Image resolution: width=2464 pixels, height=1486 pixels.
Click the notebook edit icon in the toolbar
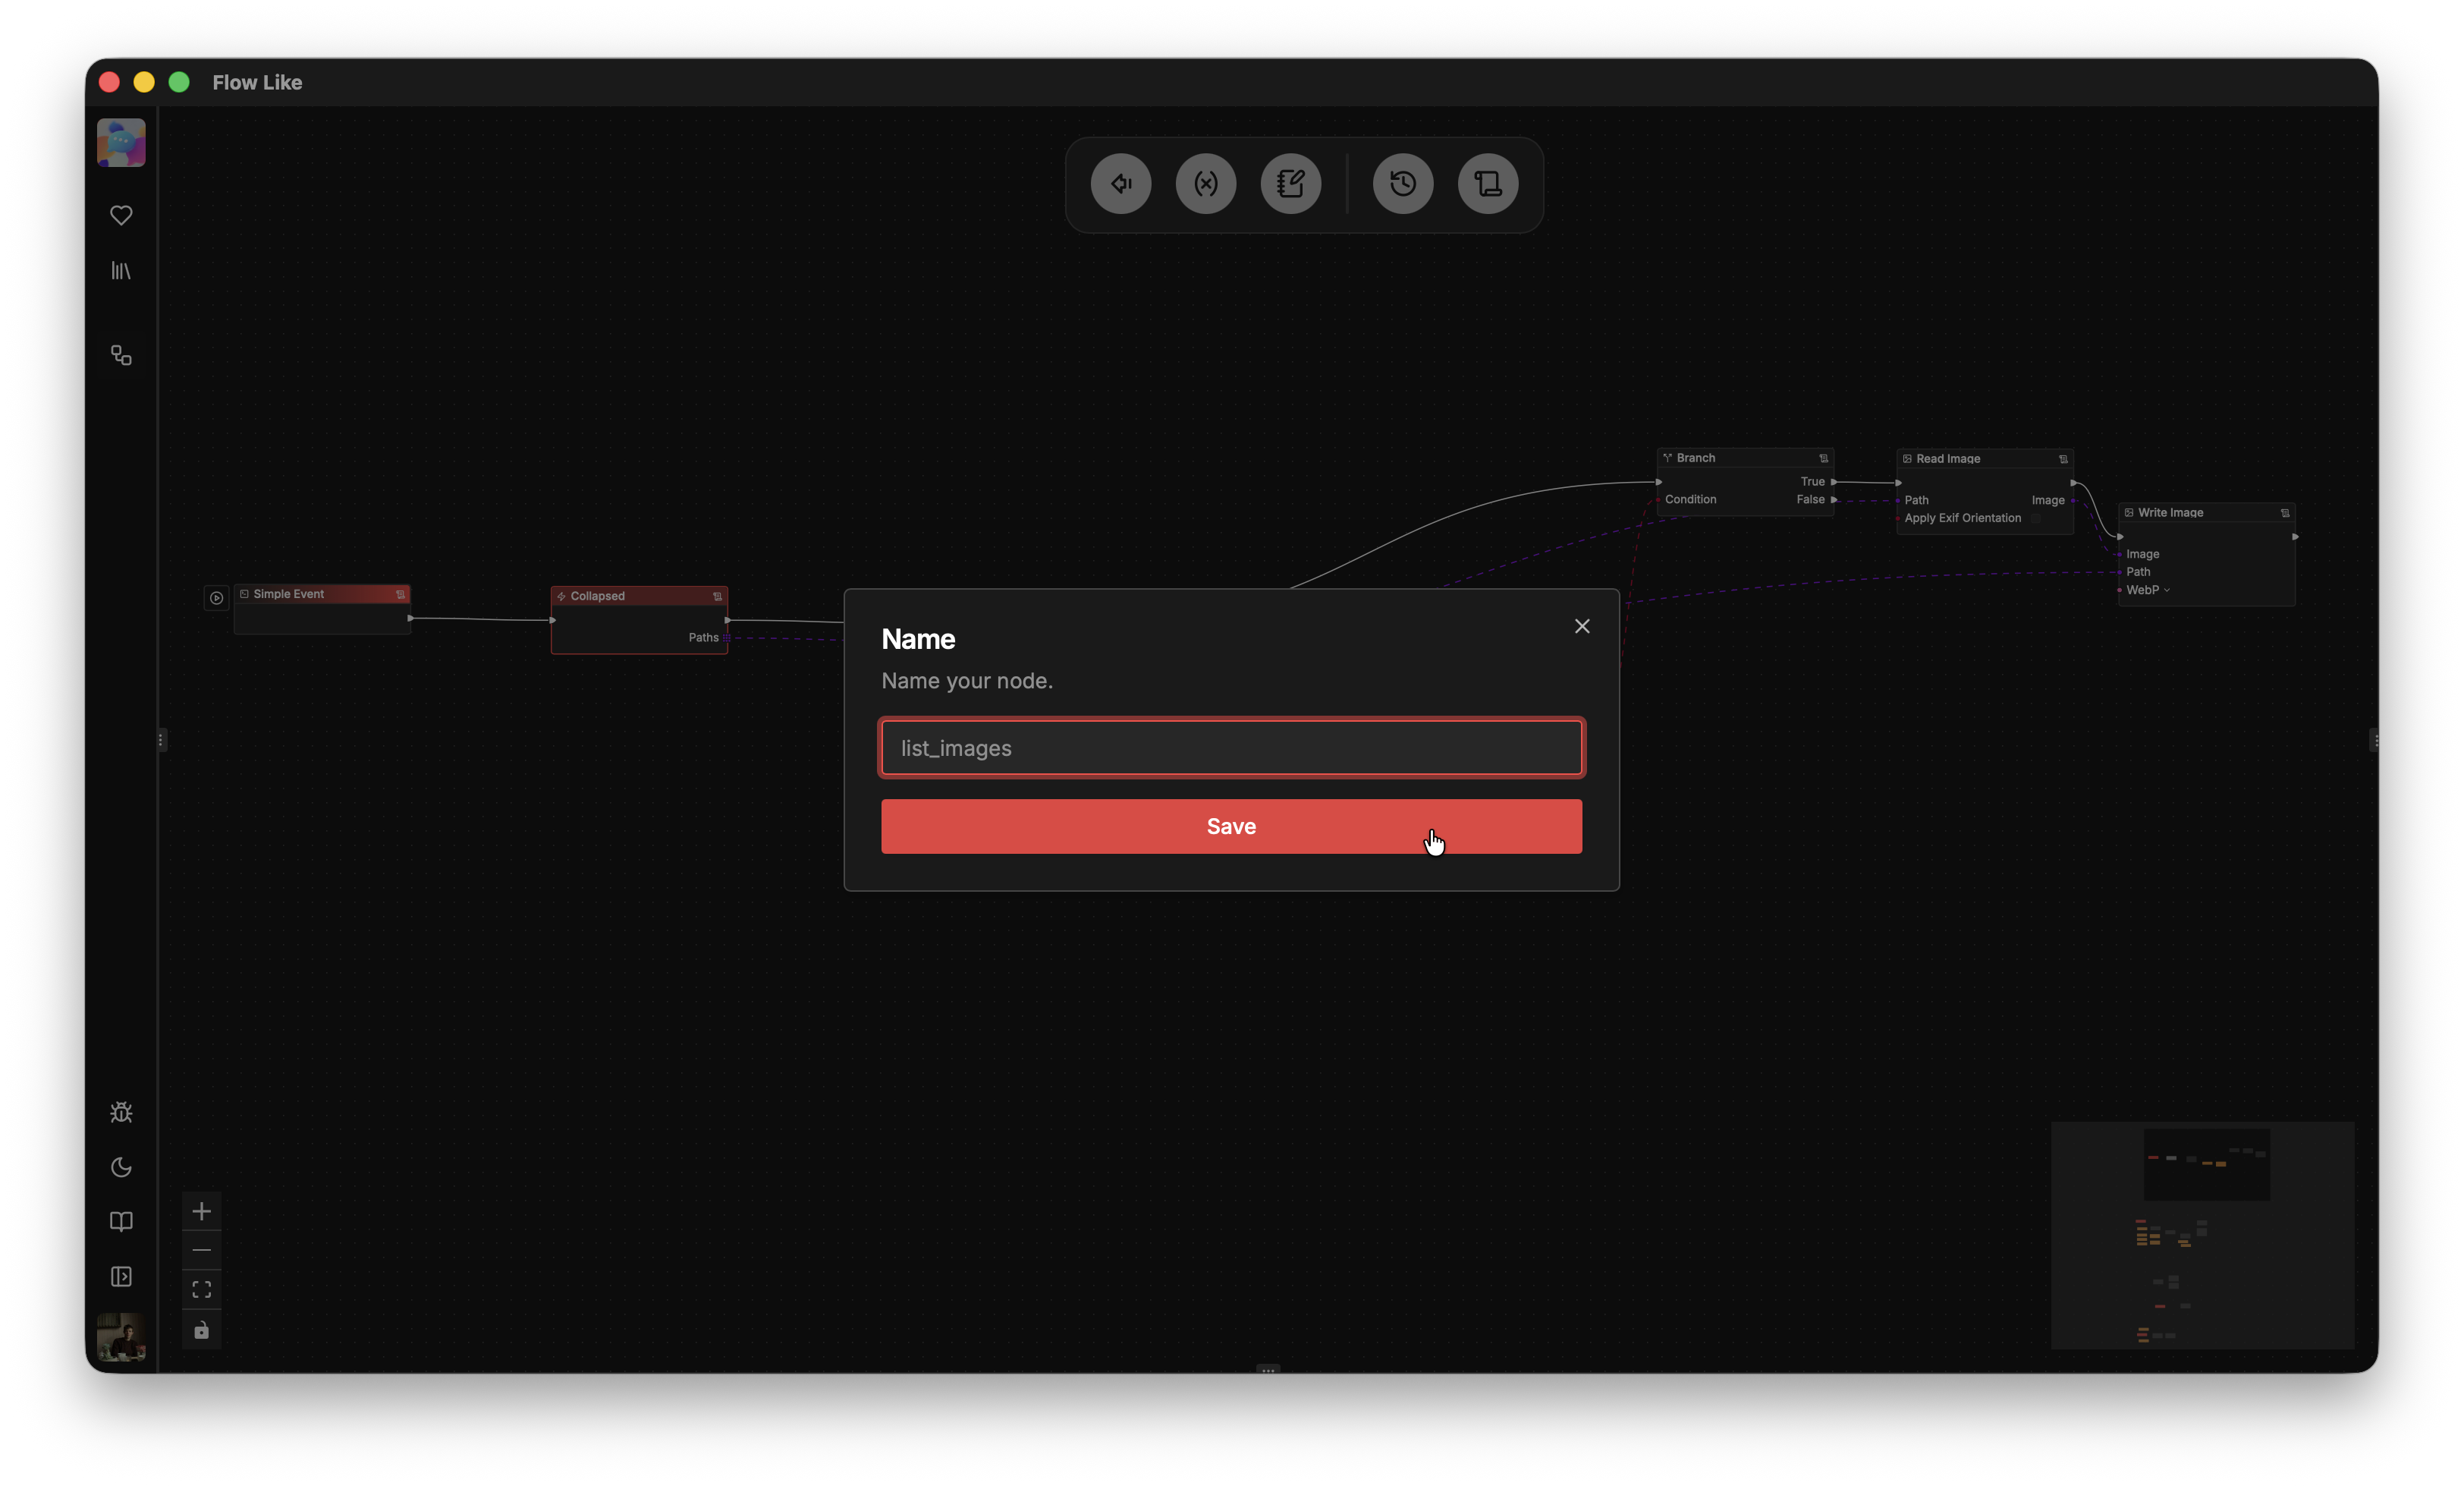(1291, 183)
